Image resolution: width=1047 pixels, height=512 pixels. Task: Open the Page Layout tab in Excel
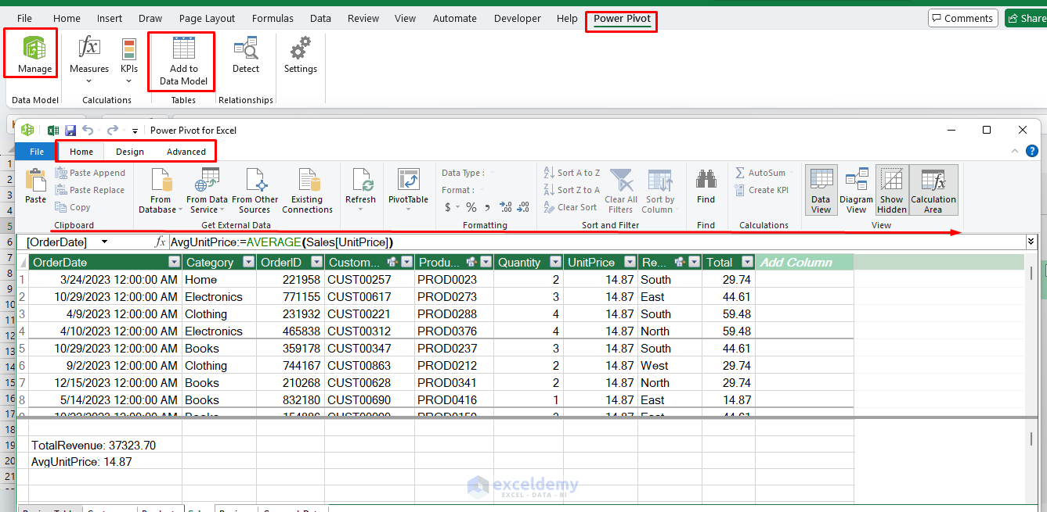208,18
